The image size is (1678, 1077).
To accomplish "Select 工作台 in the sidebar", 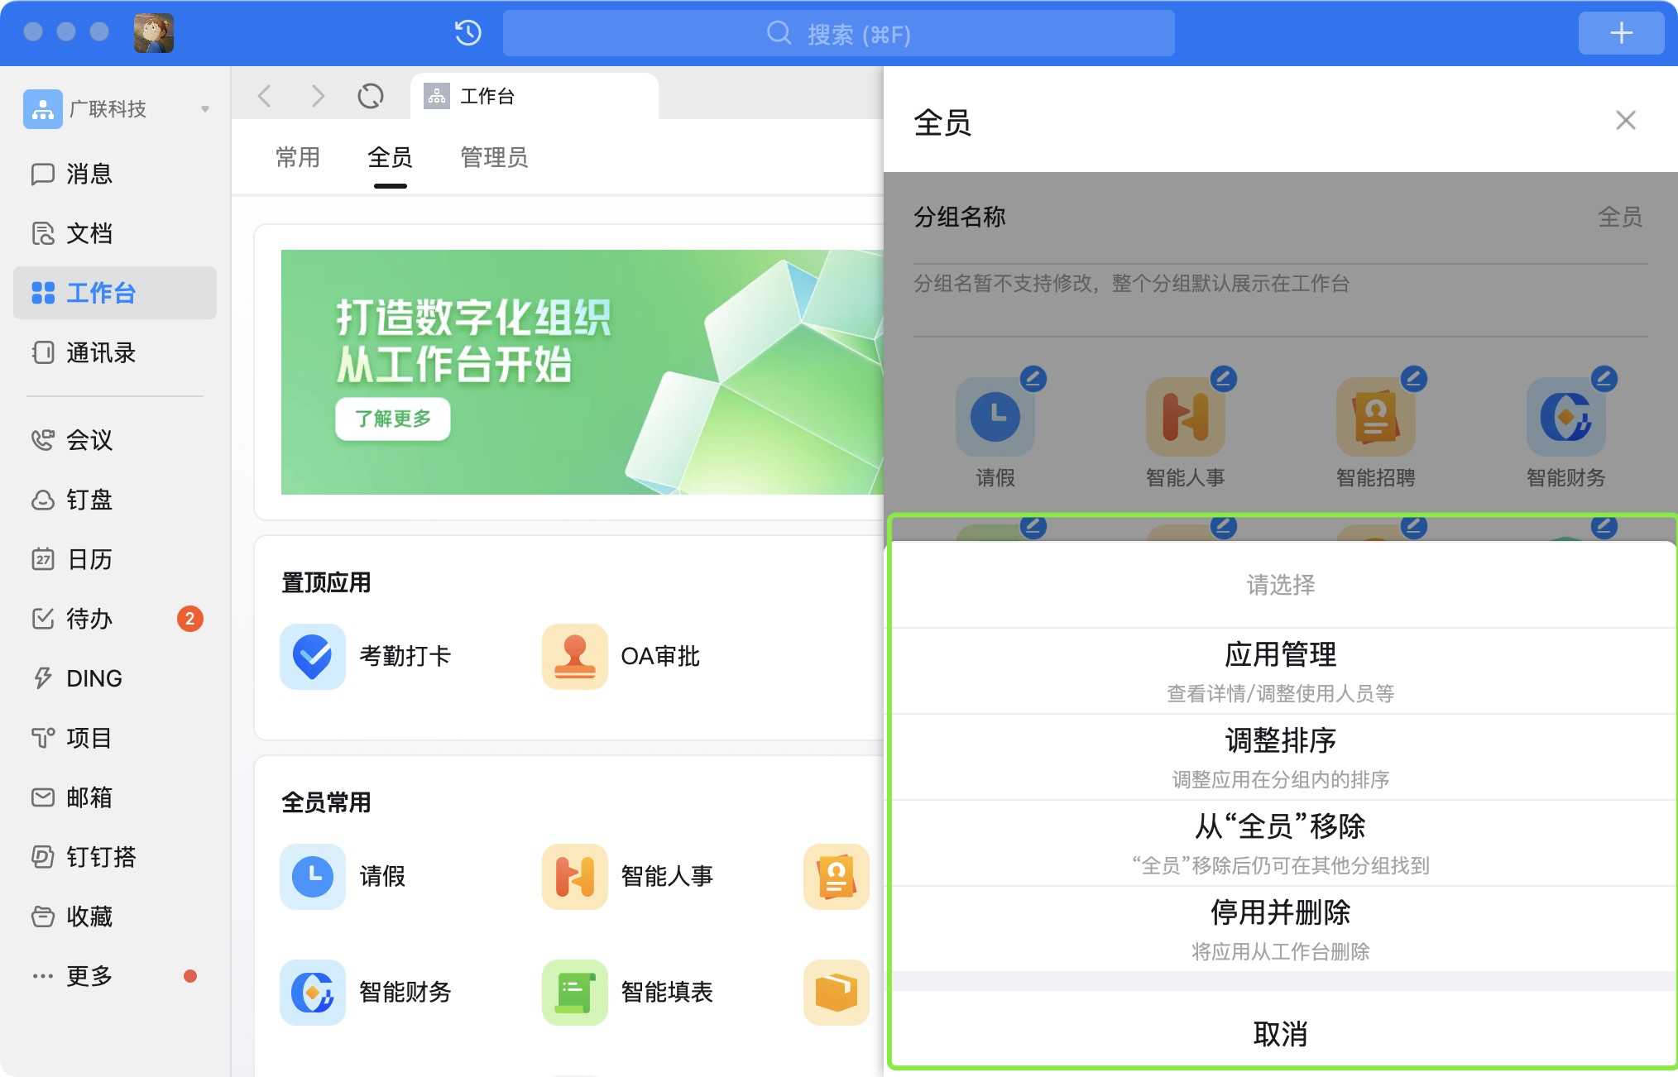I will tap(115, 293).
